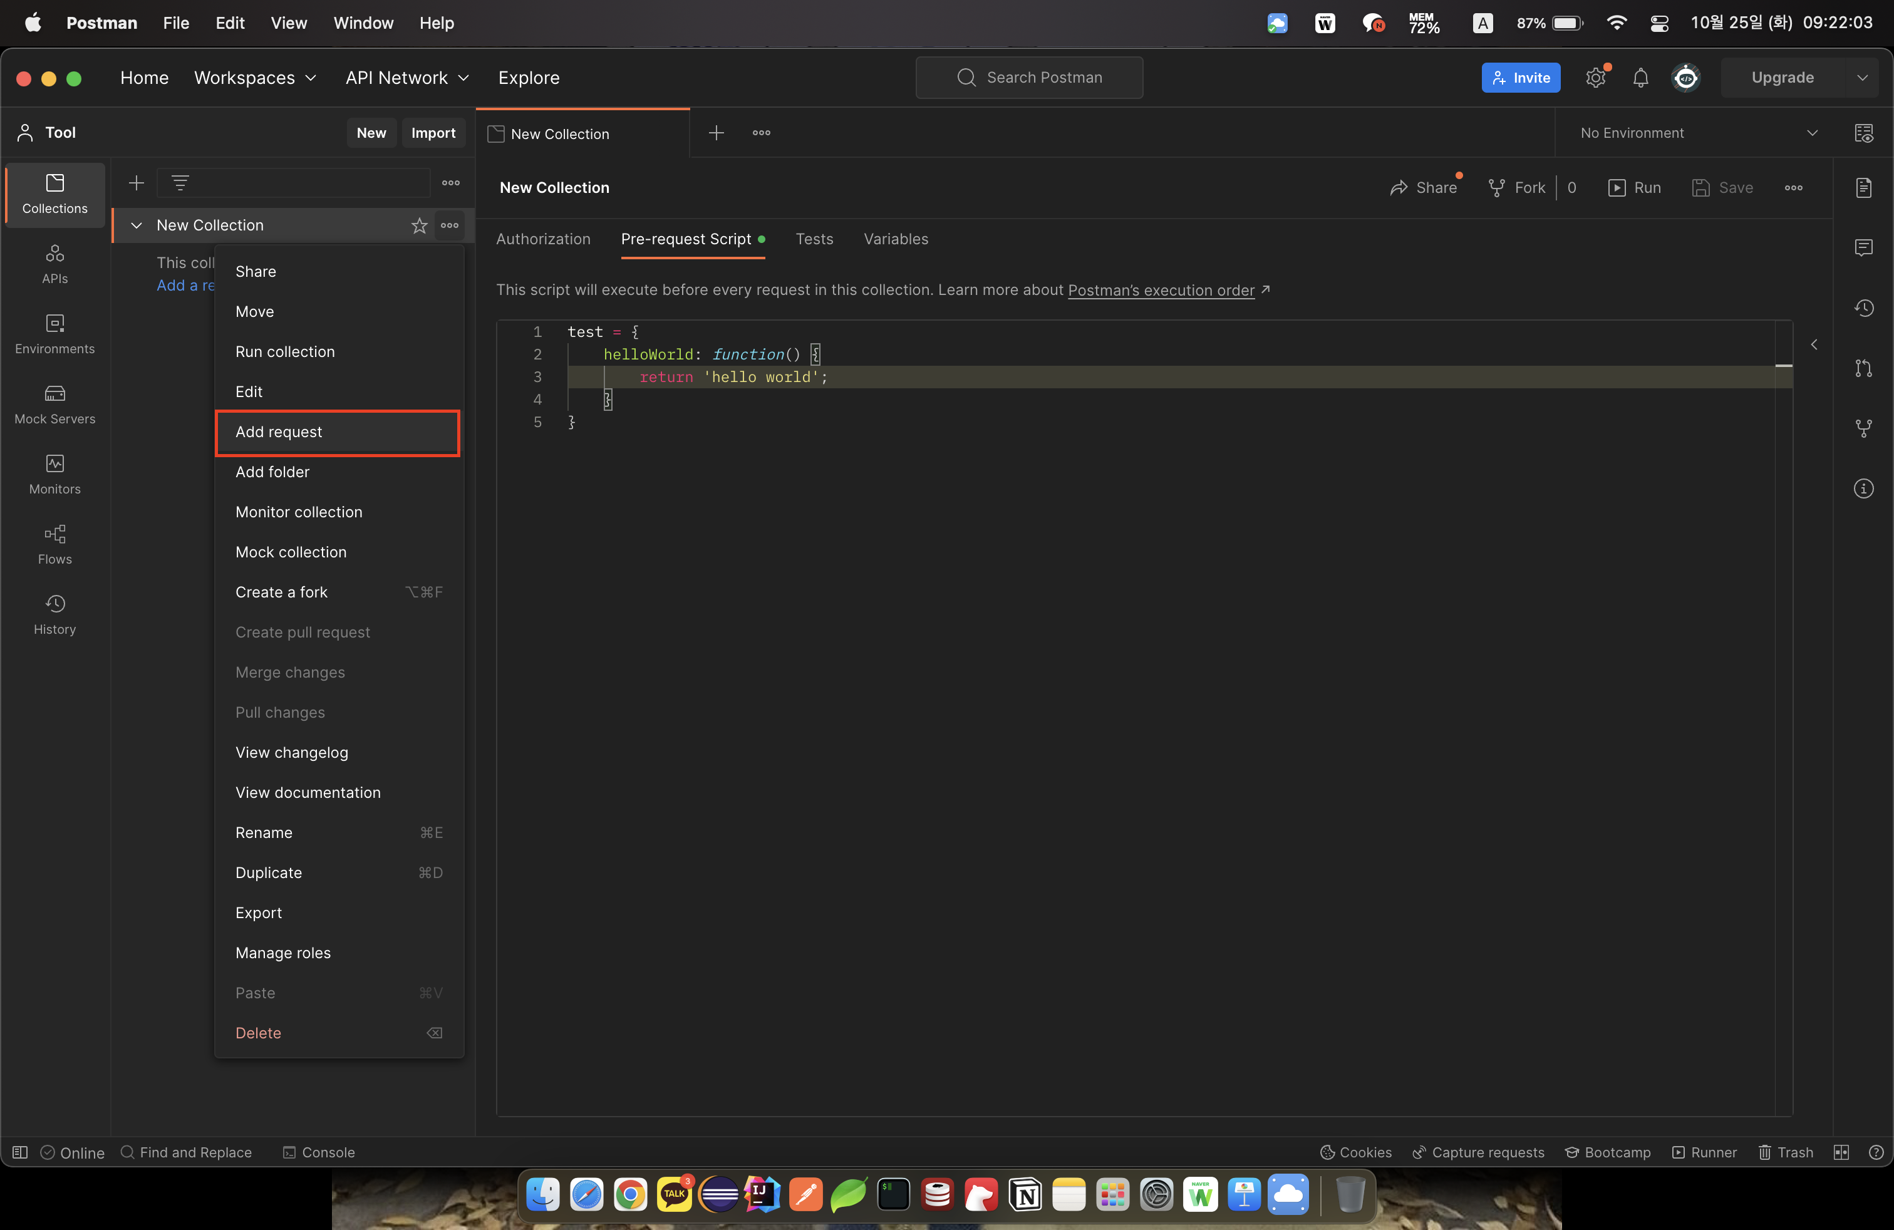Click the Invite button
The image size is (1894, 1230).
(1520, 77)
